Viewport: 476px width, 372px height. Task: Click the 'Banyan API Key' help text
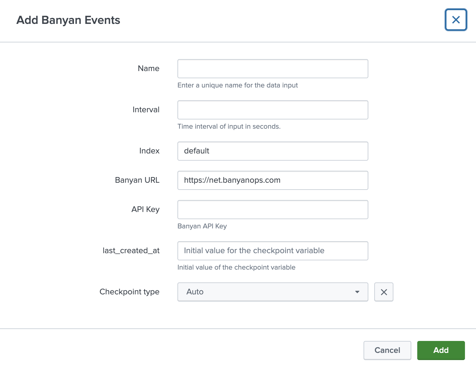pos(202,226)
